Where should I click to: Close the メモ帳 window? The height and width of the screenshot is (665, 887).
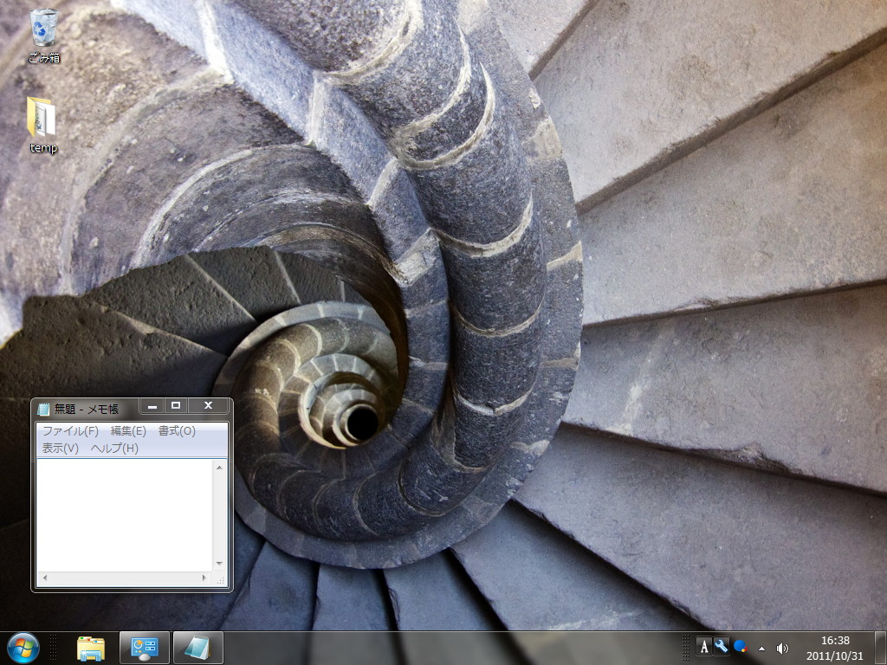(208, 405)
